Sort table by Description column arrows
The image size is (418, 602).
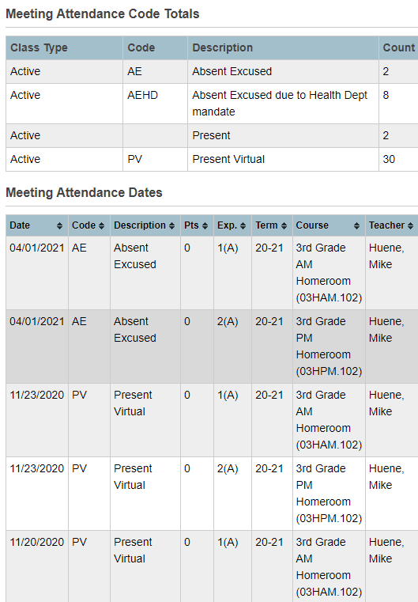pyautogui.click(x=171, y=225)
